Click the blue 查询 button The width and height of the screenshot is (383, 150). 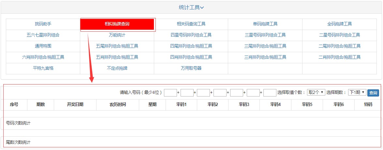(x=373, y=93)
